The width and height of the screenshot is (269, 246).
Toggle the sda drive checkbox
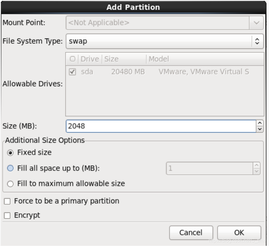click(72, 72)
